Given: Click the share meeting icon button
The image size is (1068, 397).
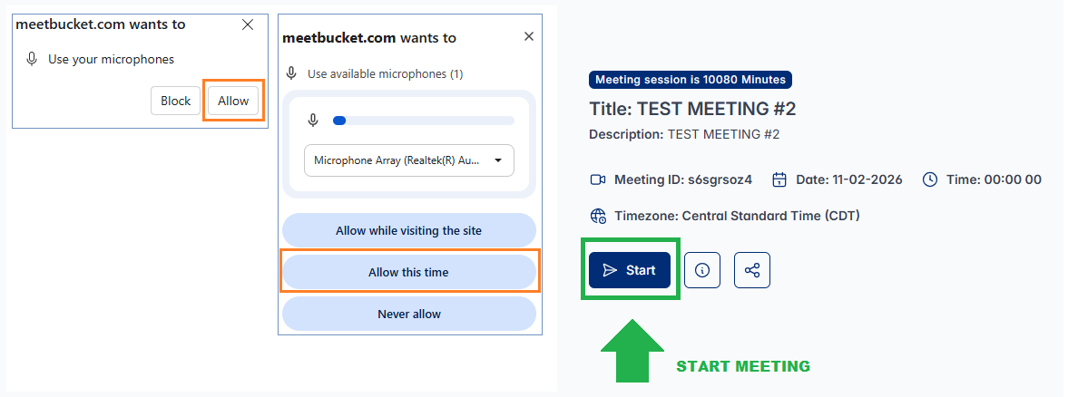Looking at the screenshot, I should coord(751,270).
